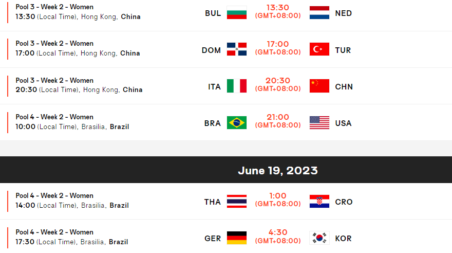This screenshot has width=452, height=253.
Task: Click the June 19, 2023 date header
Action: [x=277, y=170]
